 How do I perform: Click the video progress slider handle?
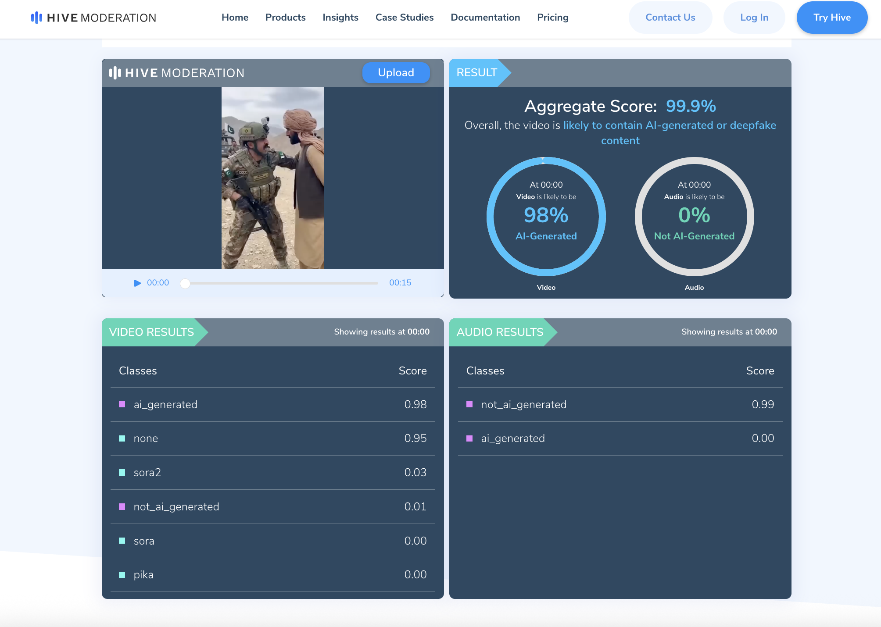(185, 283)
